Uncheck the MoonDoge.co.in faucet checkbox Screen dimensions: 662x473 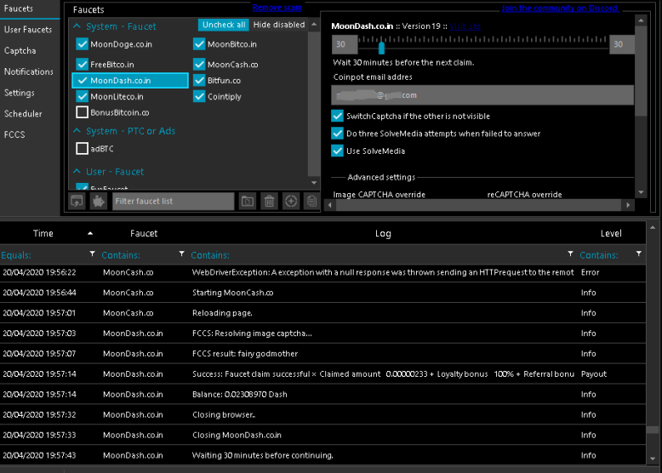coord(83,44)
